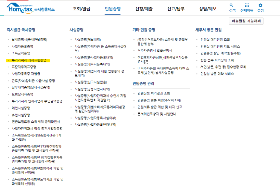Open highlighted 부가가치세 과세표준증명
The width and height of the screenshot is (280, 189).
29,60
